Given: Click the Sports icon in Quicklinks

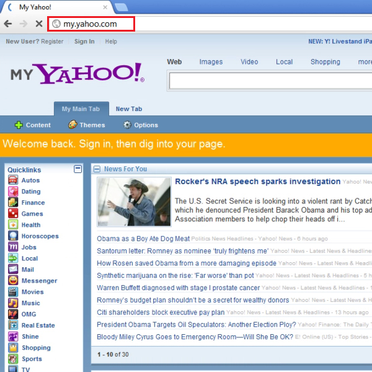Looking at the screenshot, I should click(13, 358).
